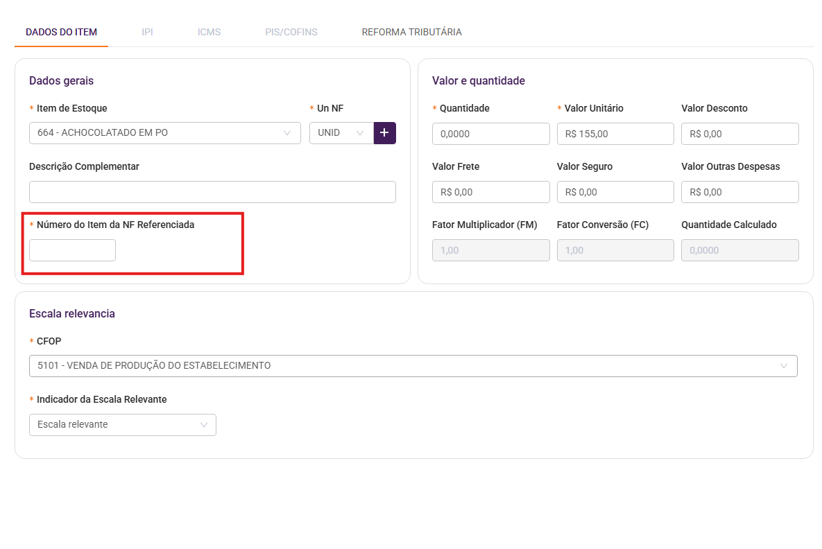The image size is (822, 549).
Task: Select the PIS/COFINS tab
Action: pos(291,32)
